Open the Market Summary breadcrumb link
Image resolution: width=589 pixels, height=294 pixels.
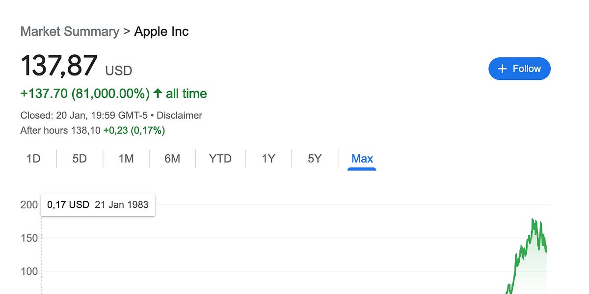(70, 31)
